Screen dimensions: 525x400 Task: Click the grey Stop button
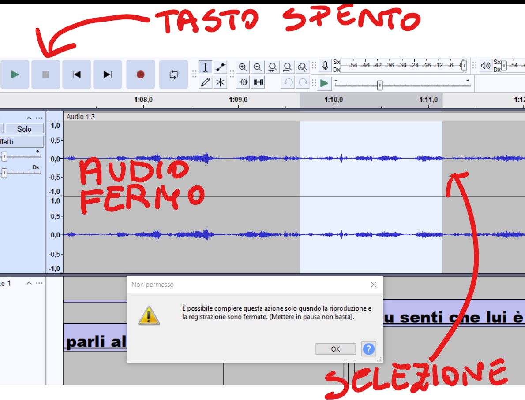click(45, 74)
